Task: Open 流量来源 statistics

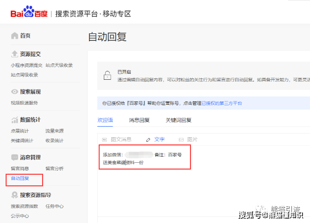Action: click(55, 131)
